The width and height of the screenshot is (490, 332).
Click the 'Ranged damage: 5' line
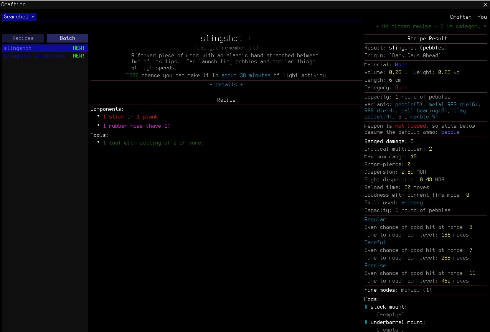click(x=389, y=141)
